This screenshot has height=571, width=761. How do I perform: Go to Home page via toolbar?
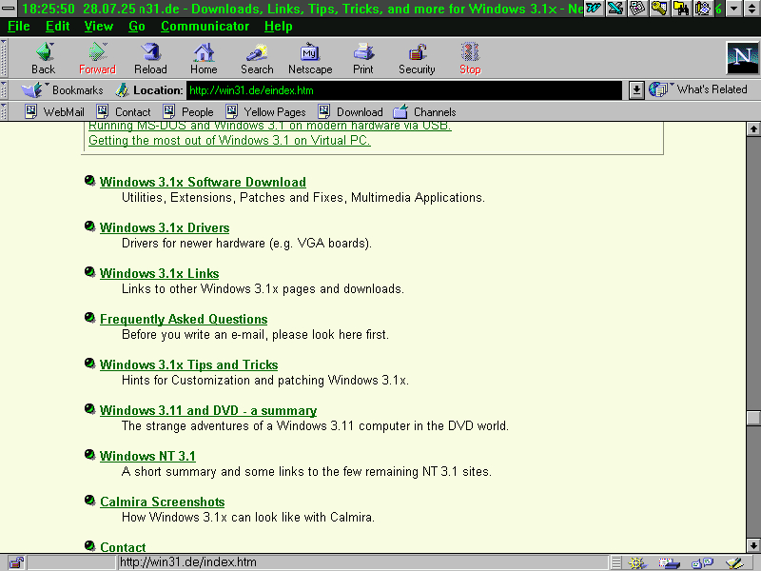pyautogui.click(x=204, y=57)
